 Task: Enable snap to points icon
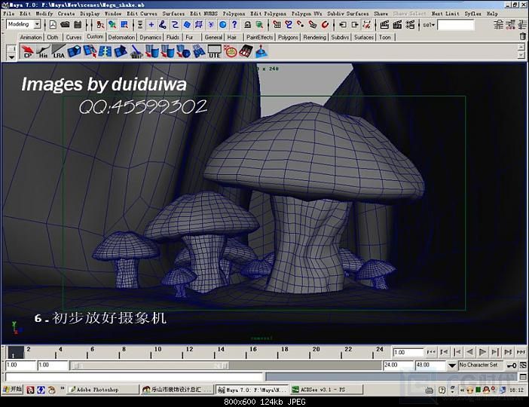pyautogui.click(x=301, y=25)
